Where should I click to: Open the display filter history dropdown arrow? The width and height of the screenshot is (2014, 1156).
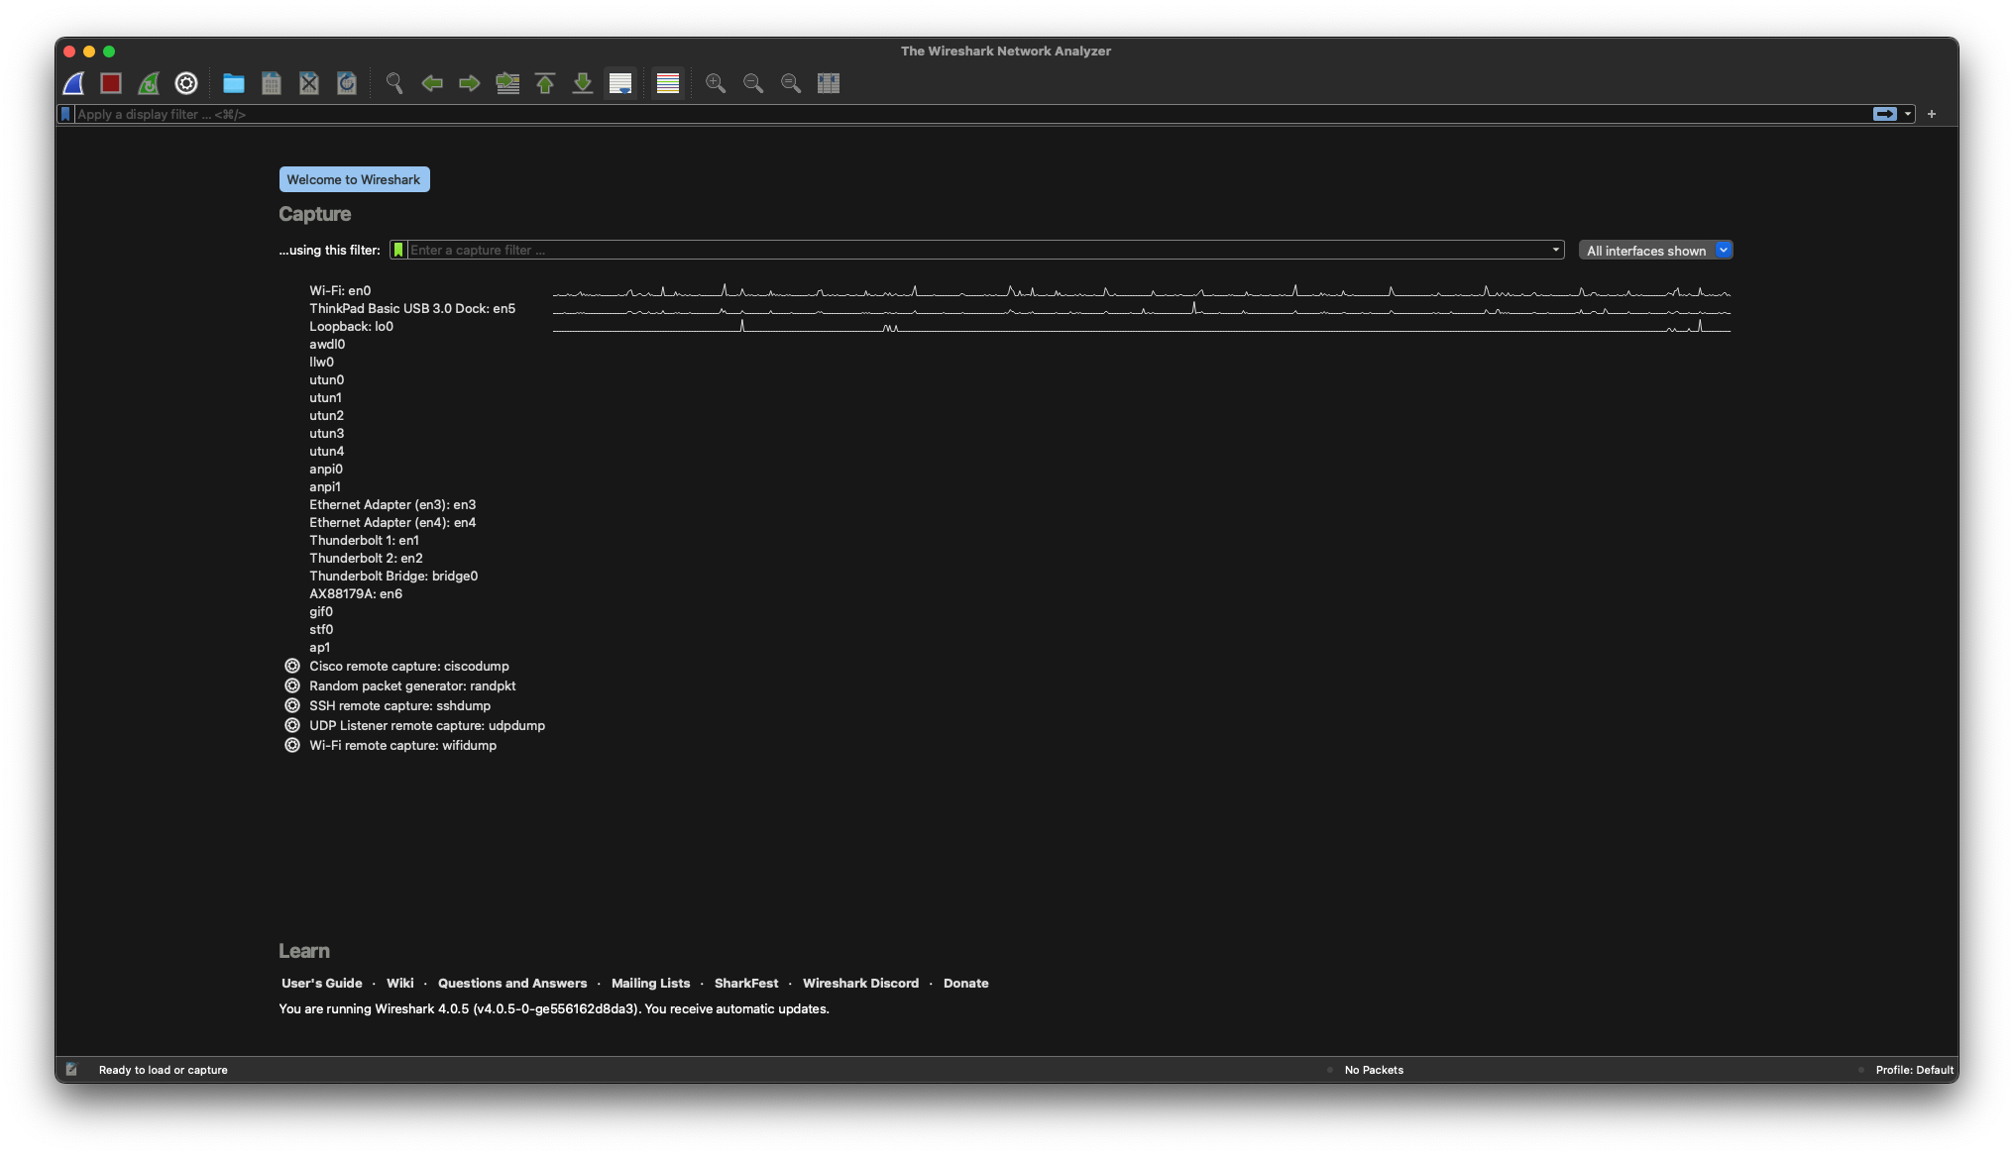[x=1907, y=114]
